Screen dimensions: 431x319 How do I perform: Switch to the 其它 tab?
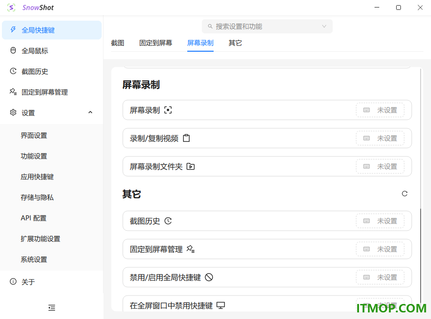pyautogui.click(x=235, y=43)
